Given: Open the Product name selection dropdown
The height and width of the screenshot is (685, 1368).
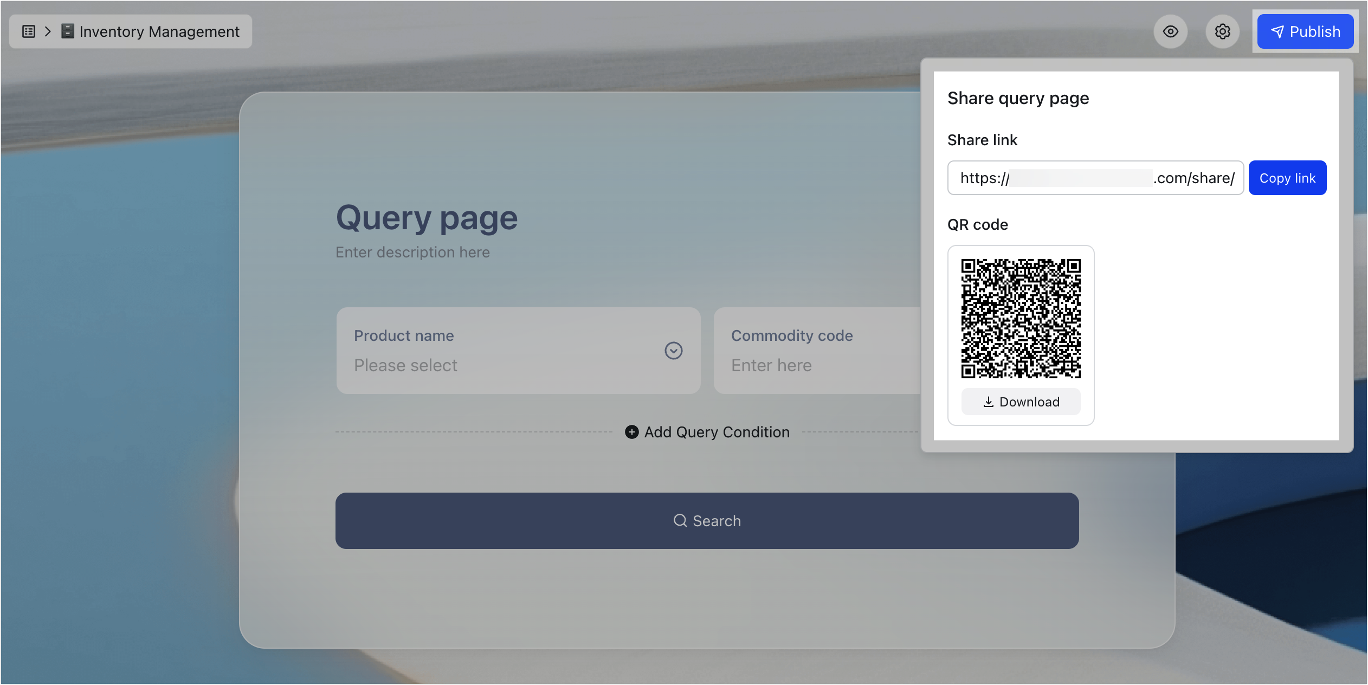Looking at the screenshot, I should pyautogui.click(x=673, y=351).
